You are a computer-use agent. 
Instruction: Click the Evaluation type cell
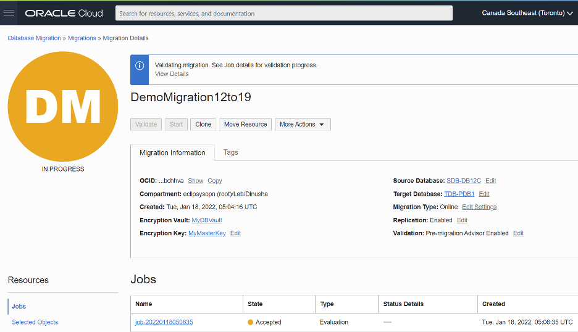coord(334,322)
